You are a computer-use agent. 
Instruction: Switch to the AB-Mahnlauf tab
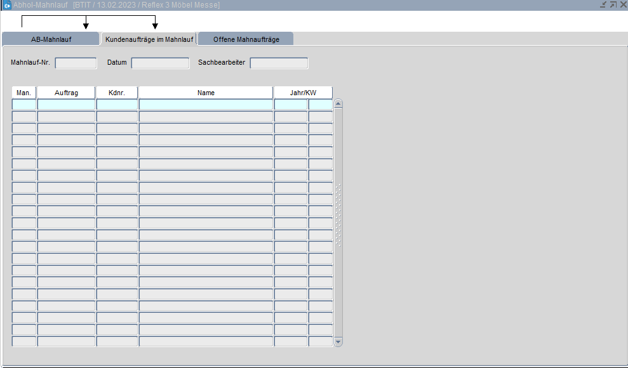click(x=51, y=39)
